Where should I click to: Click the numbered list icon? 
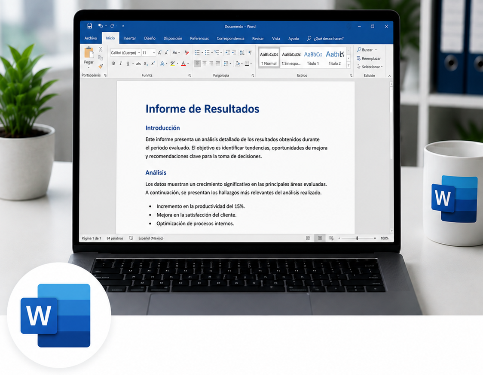pos(207,53)
